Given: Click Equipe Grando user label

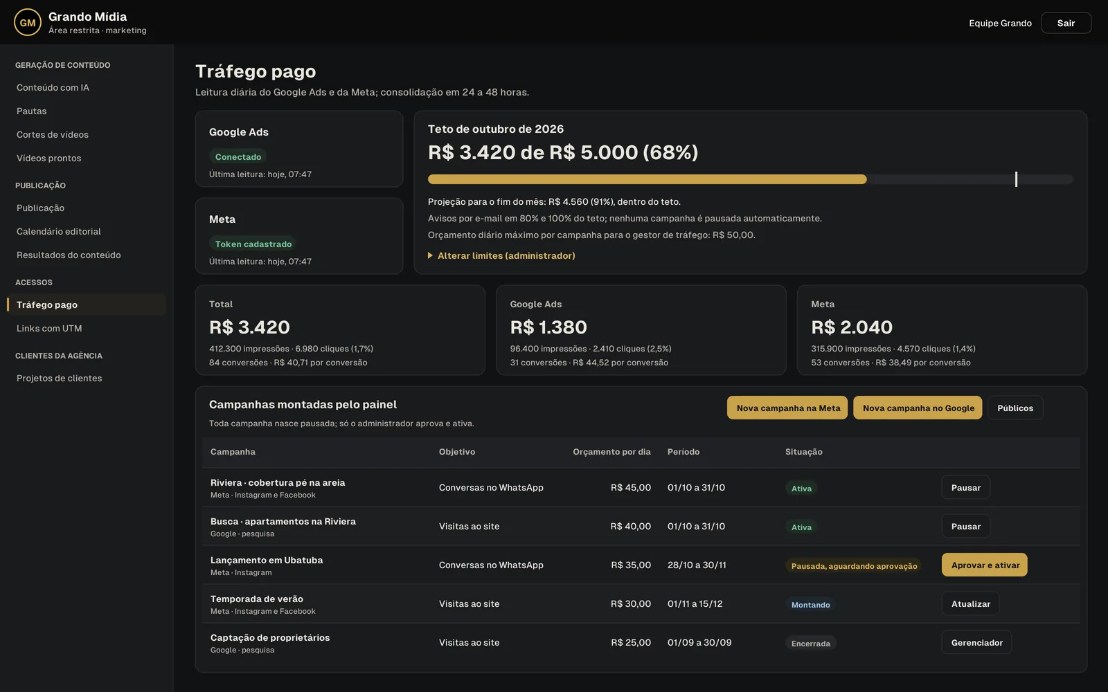Looking at the screenshot, I should click(1000, 23).
